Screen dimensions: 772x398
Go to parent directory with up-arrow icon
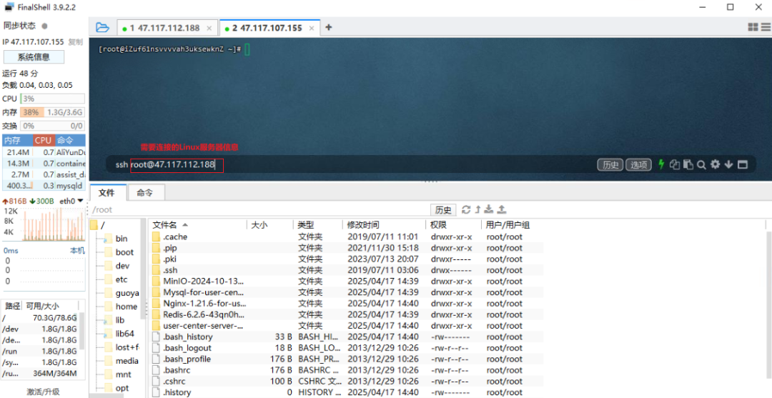(477, 209)
